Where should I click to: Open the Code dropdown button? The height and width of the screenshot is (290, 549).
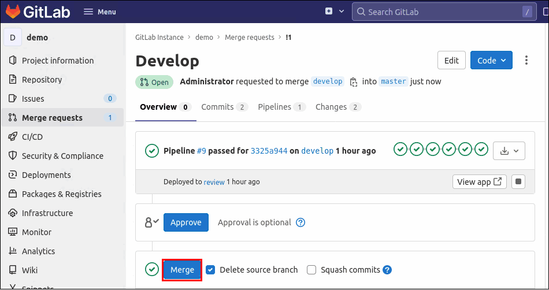tap(491, 60)
